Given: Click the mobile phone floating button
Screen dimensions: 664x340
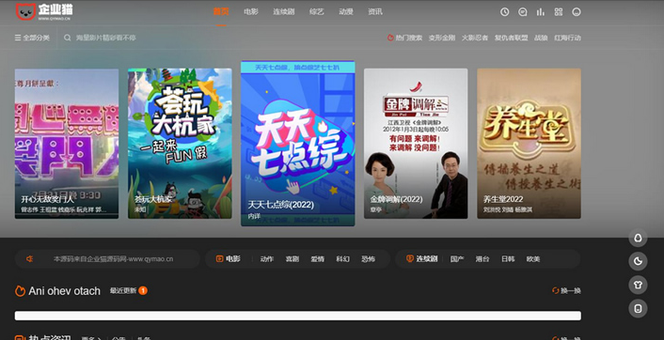Looking at the screenshot, I should (638, 308).
